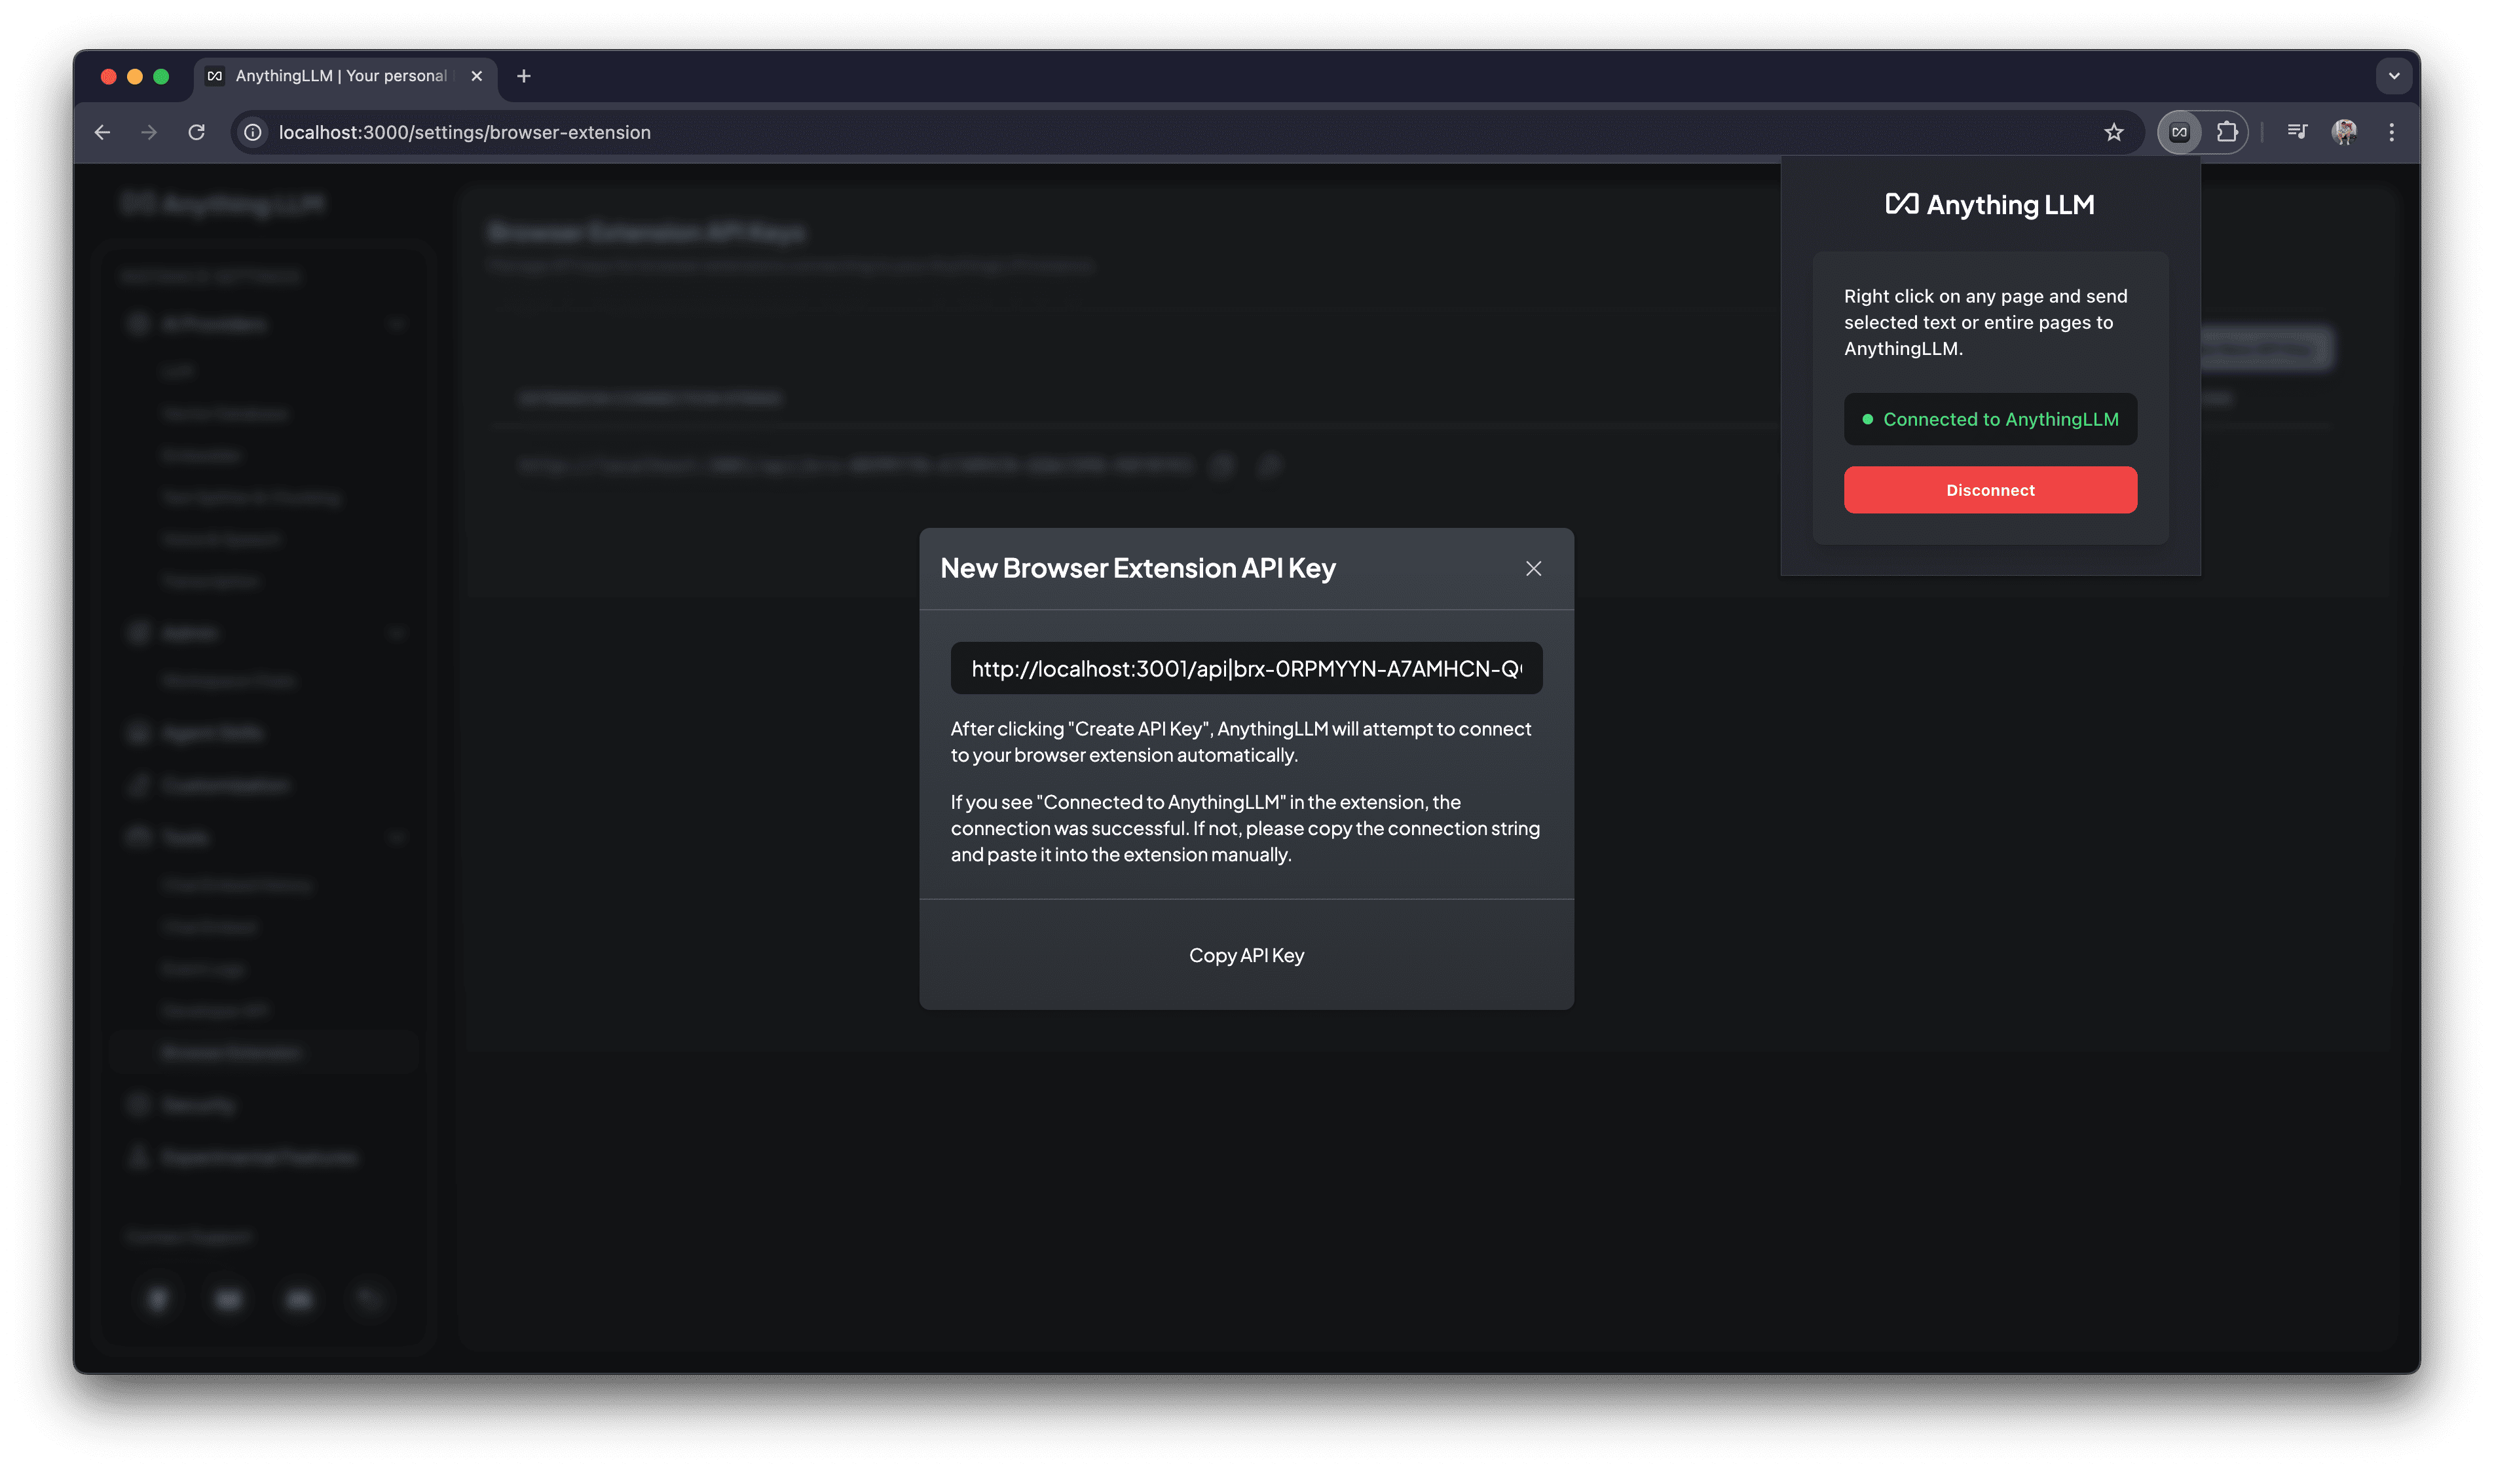
Task: Reload the current page
Action: [196, 132]
